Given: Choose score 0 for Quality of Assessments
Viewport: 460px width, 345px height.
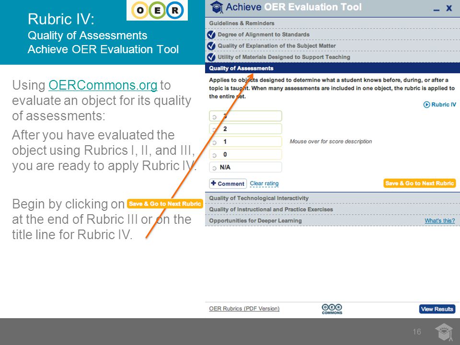Looking at the screenshot, I should pyautogui.click(x=215, y=155).
